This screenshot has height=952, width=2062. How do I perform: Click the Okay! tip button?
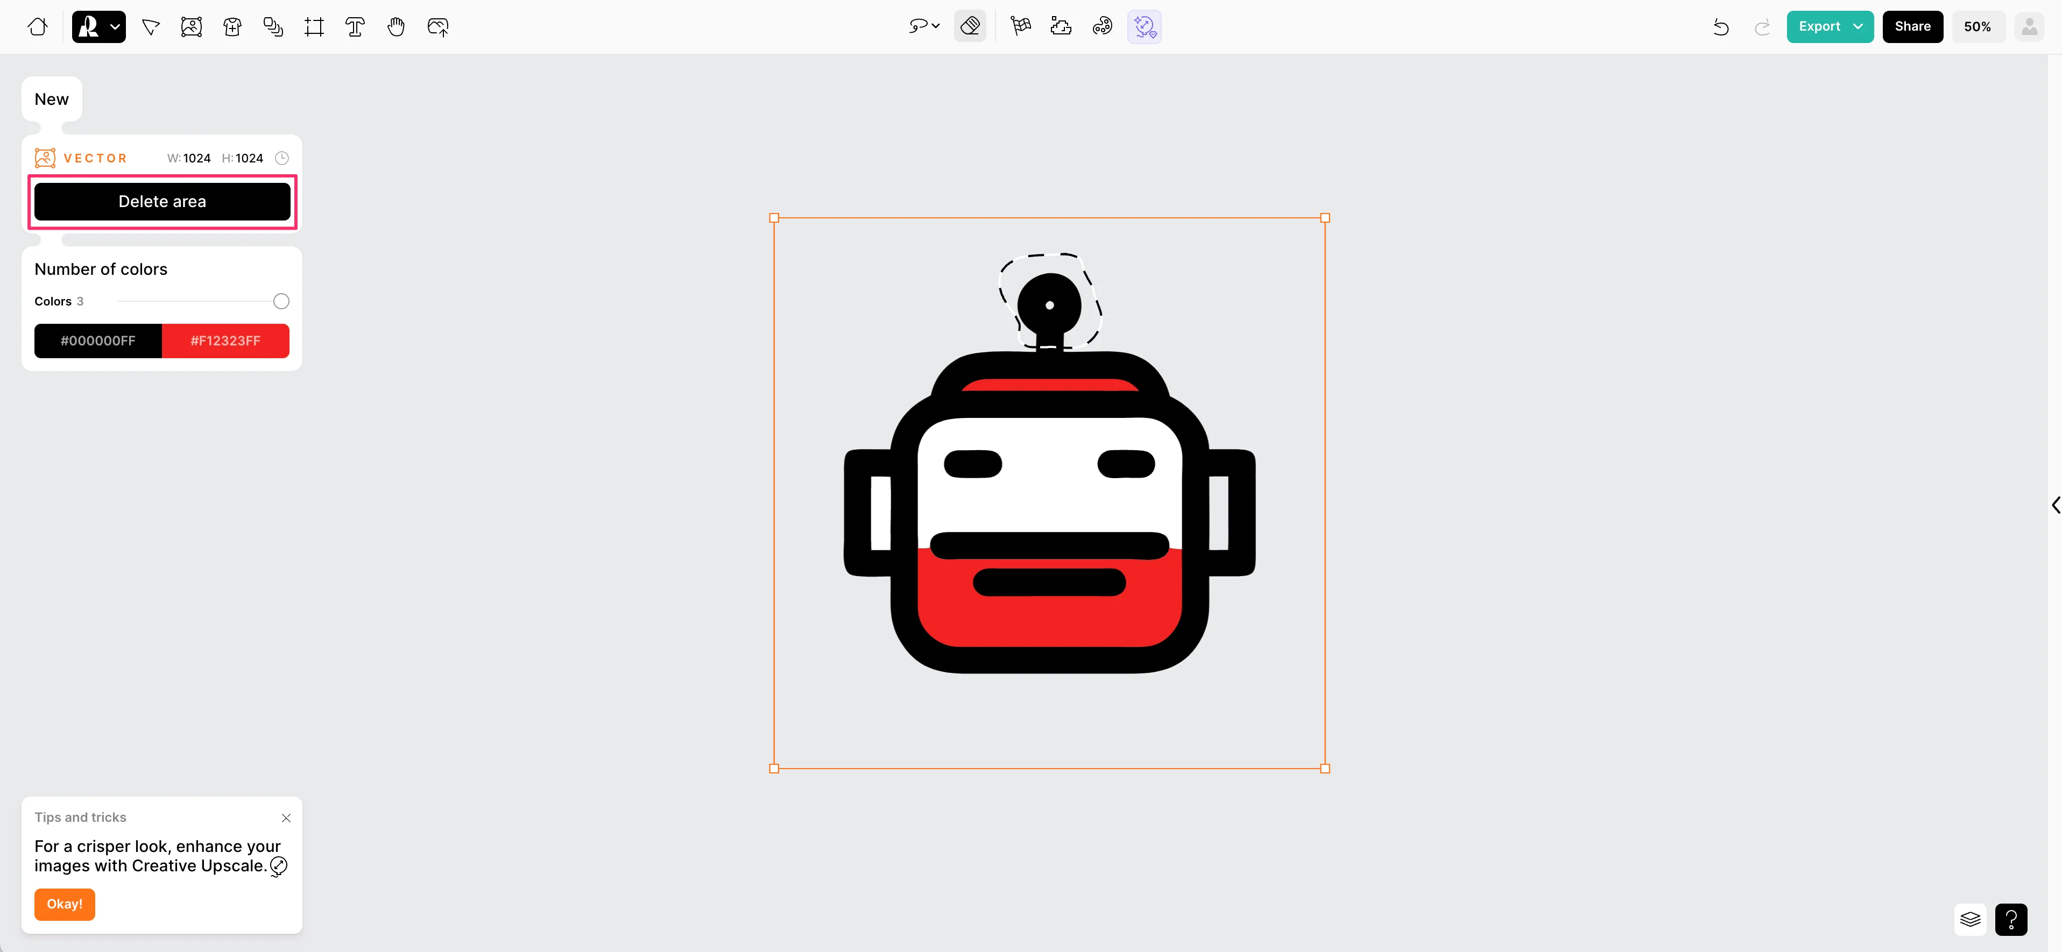point(64,904)
